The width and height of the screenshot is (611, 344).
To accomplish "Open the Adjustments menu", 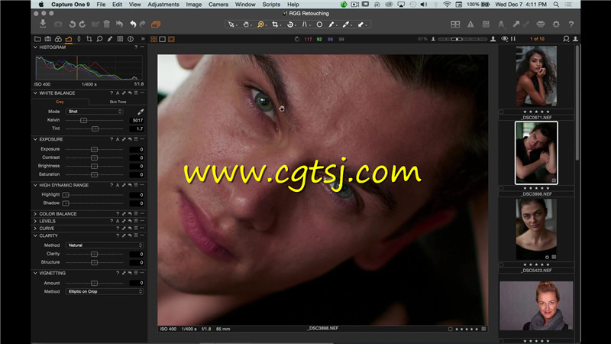I will click(163, 5).
